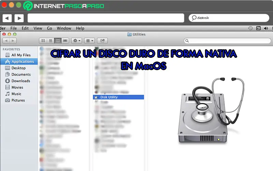Select Music in the sidebar
This screenshot has width=273, height=171.
[x=19, y=94]
